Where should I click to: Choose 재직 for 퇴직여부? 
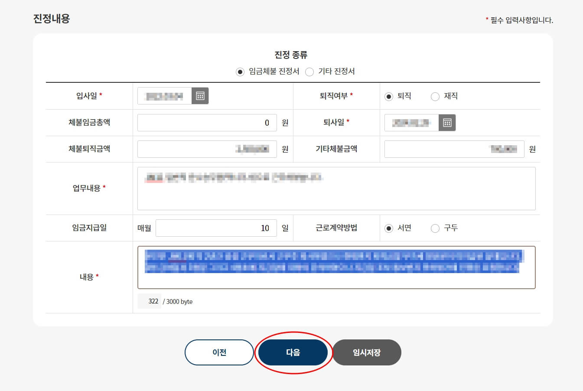435,97
